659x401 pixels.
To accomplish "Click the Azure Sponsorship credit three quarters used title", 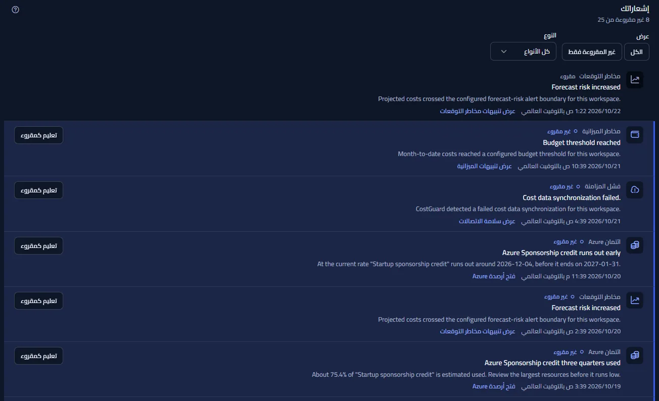I will click(x=552, y=363).
